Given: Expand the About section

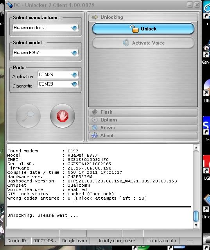Looking at the screenshot, I should [x=143, y=136].
